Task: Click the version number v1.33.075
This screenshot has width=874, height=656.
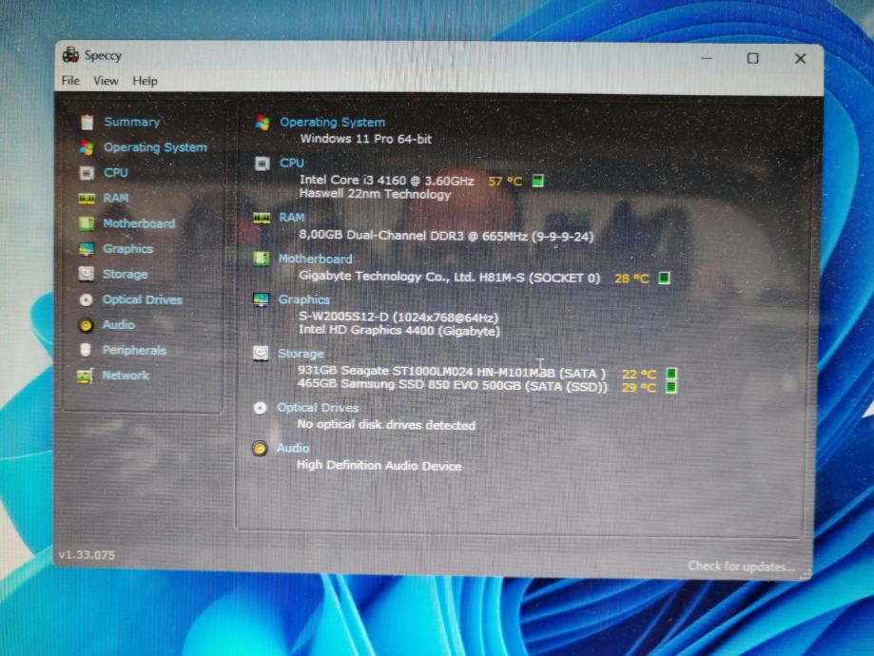Action: 87,555
